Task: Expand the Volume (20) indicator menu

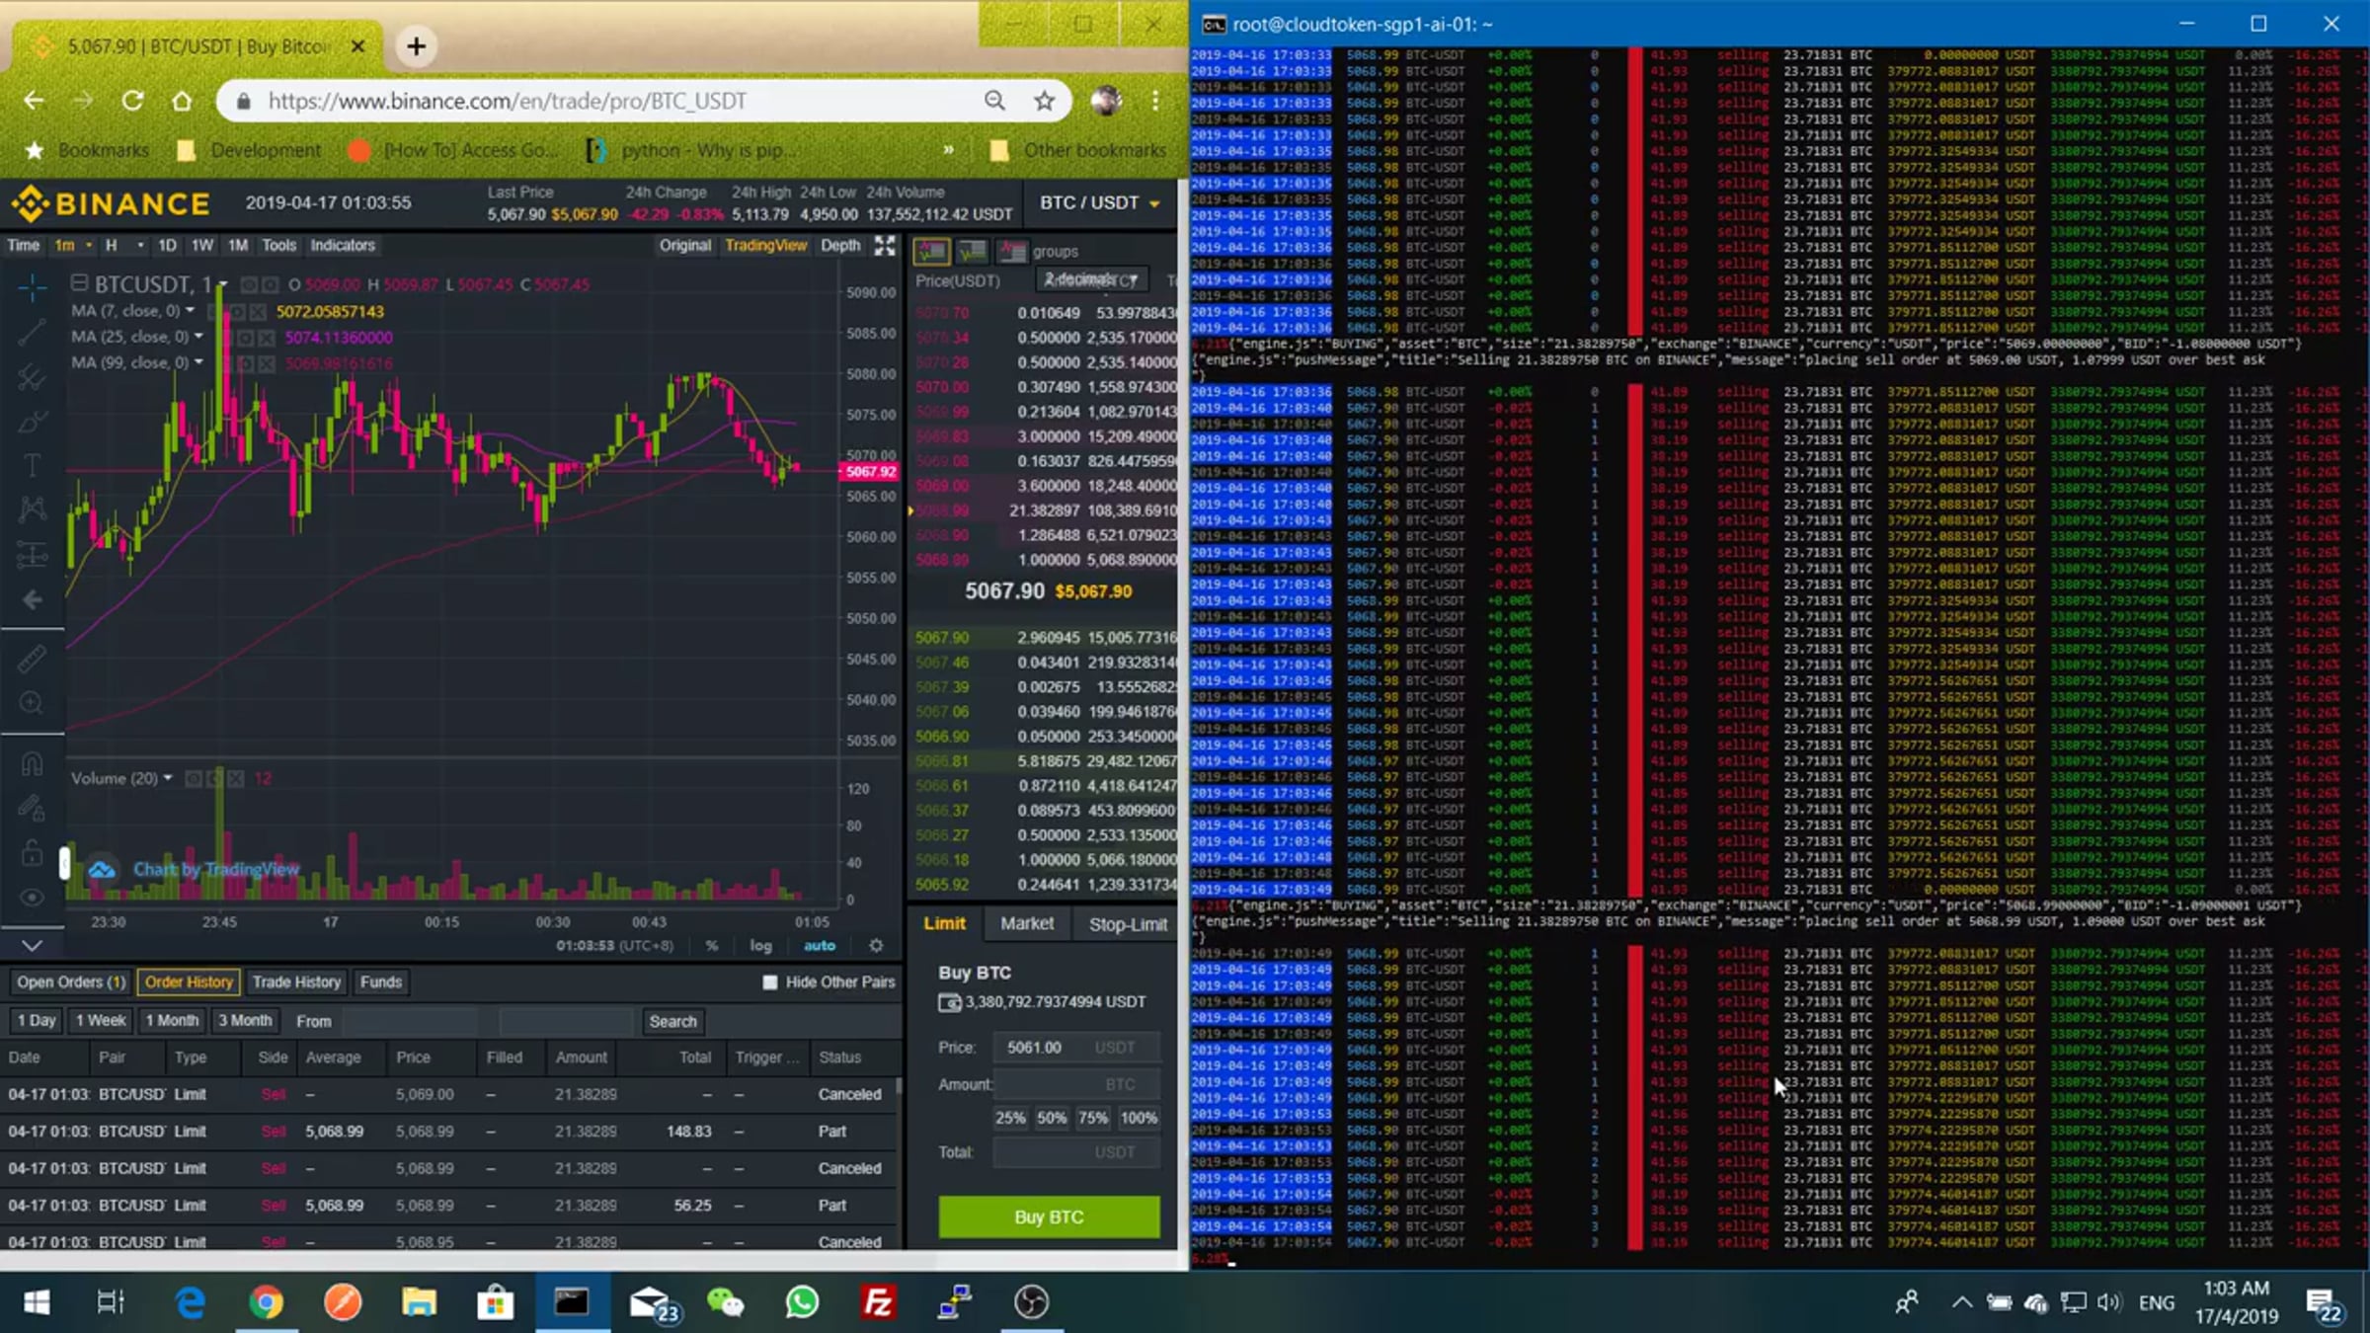Action: pyautogui.click(x=167, y=778)
